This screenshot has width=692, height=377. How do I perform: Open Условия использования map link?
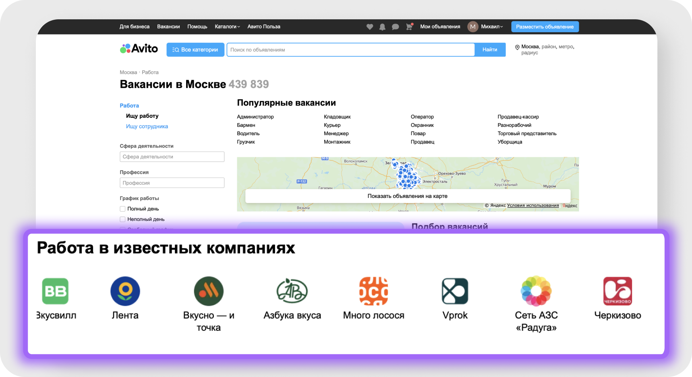(x=533, y=205)
